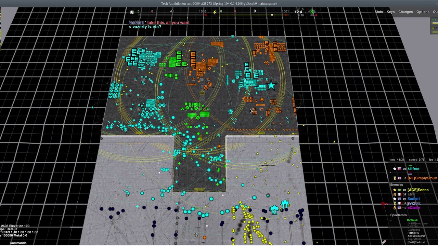Click the gold star rank icon beside [ACE]Senna
438x246 pixels.
pyautogui.click(x=395, y=190)
